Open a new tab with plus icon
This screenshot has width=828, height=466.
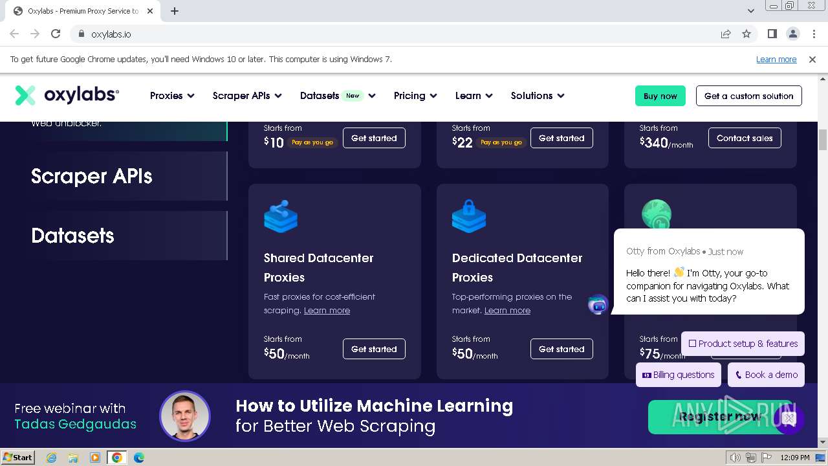tap(175, 11)
